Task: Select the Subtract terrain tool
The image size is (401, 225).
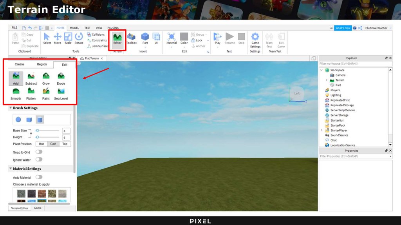Action: click(31, 78)
